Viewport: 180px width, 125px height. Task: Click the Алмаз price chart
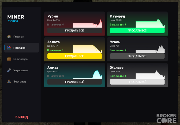(x=88, y=75)
